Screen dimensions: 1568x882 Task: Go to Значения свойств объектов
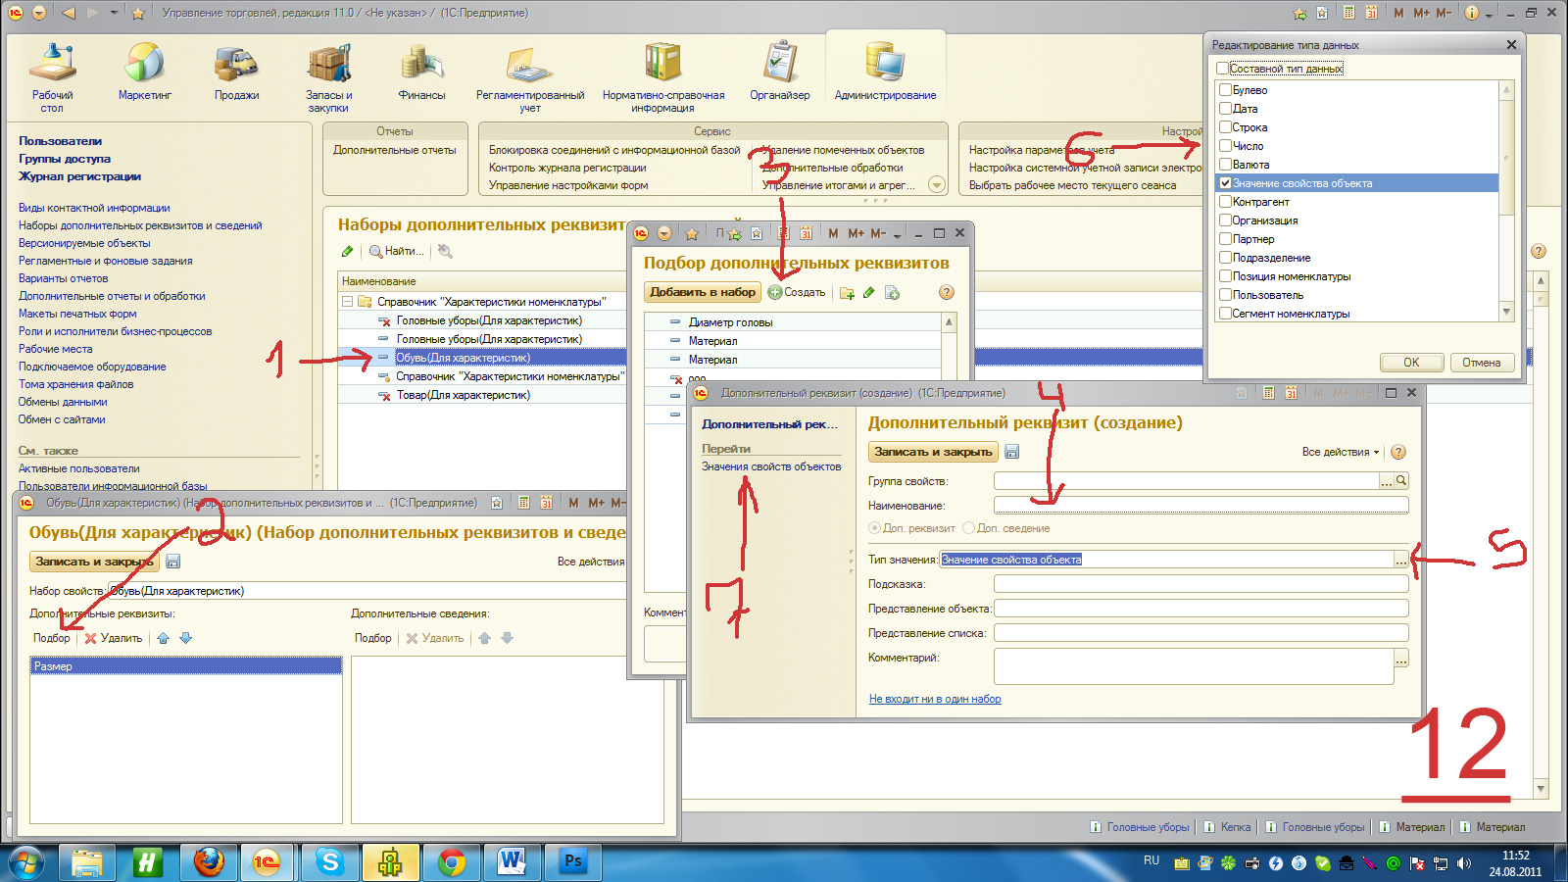tap(771, 466)
